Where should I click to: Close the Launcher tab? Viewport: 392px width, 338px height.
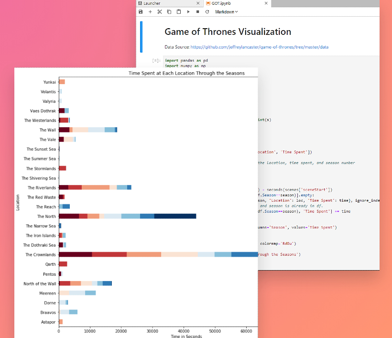[198, 3]
